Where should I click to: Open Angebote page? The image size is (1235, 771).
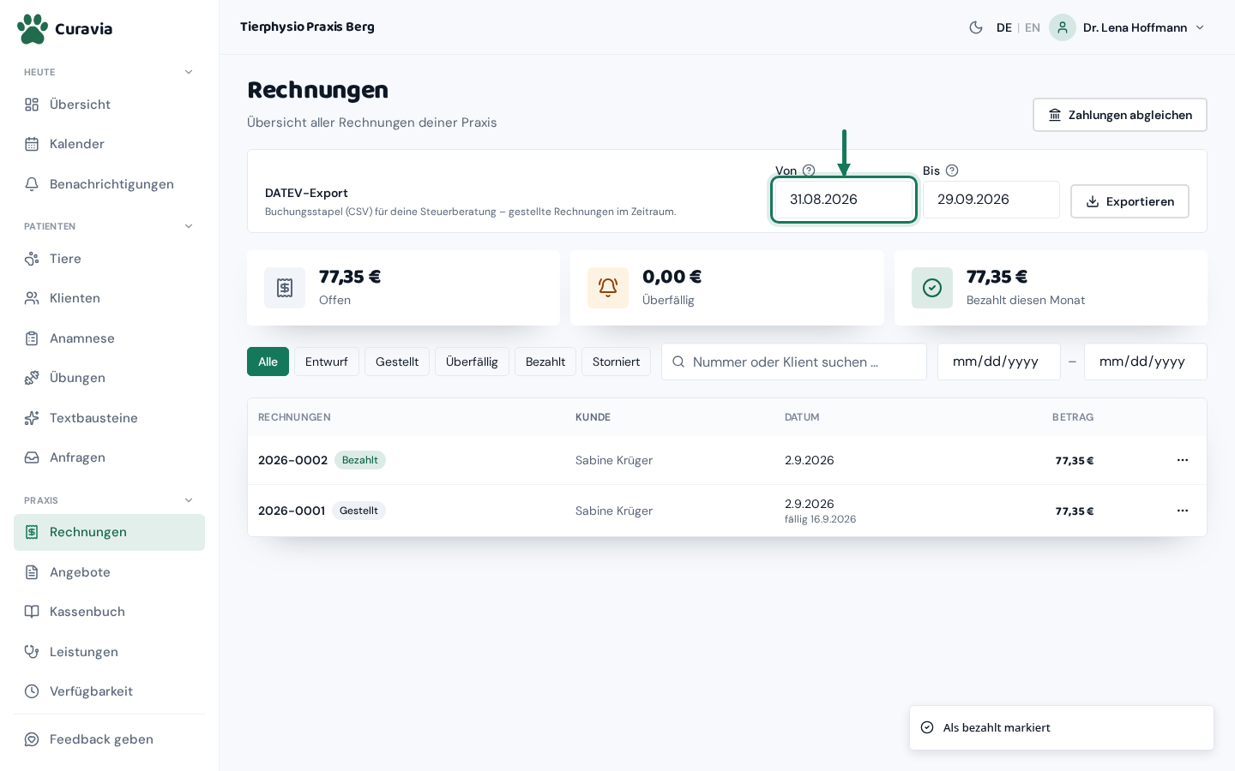coord(109,572)
